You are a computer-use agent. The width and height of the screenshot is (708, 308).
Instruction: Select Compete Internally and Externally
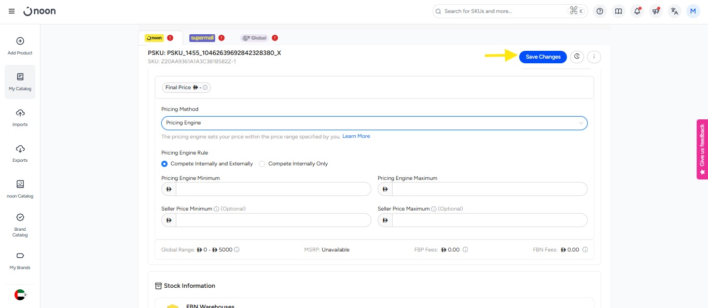164,164
